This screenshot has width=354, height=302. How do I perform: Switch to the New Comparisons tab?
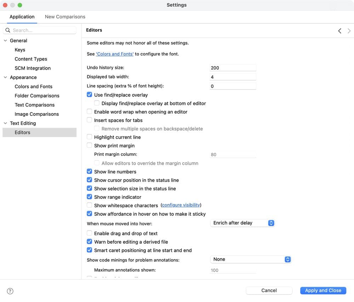click(65, 17)
